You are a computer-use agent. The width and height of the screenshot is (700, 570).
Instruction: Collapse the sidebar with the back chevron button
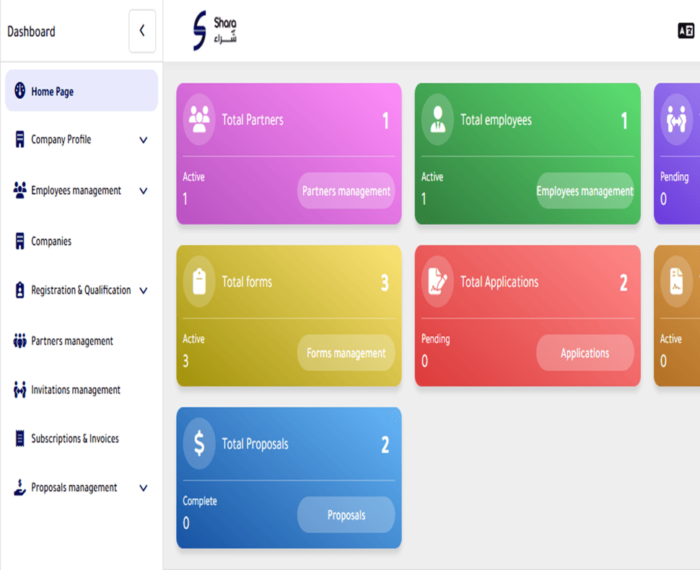pyautogui.click(x=142, y=31)
